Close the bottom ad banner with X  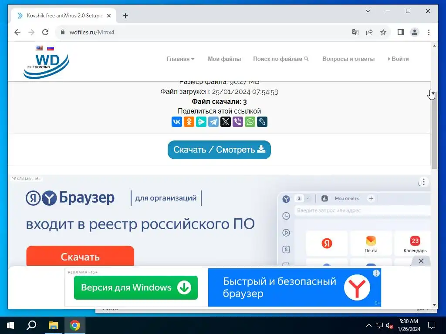pyautogui.click(x=421, y=261)
